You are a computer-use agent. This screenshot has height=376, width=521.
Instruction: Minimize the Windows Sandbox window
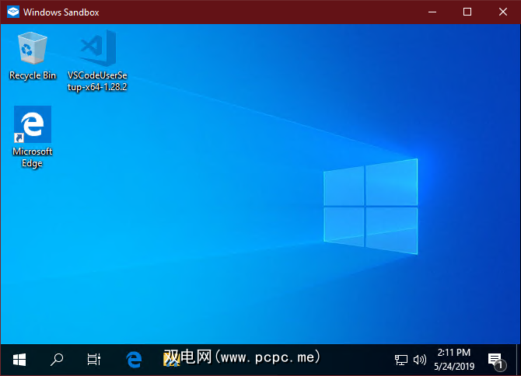tap(432, 12)
